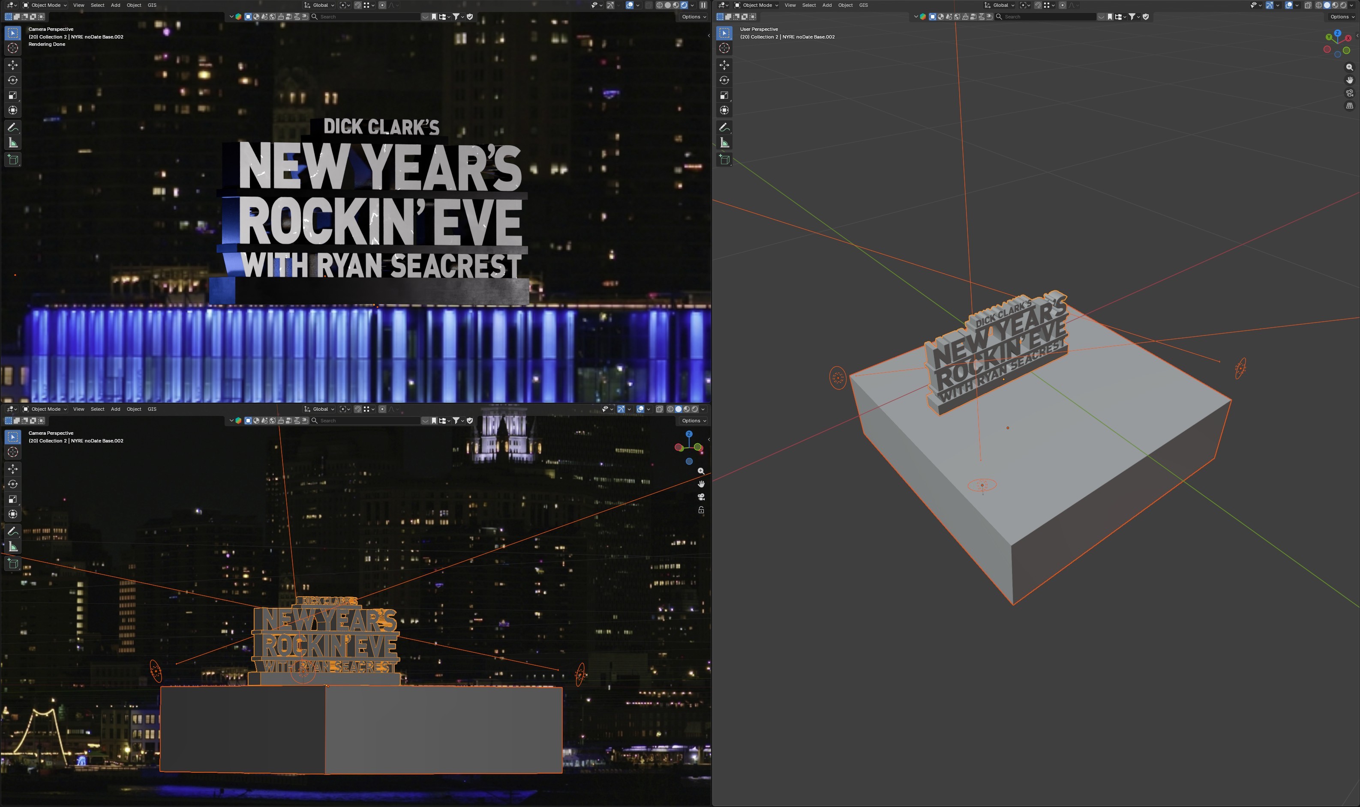1360x807 pixels.
Task: Open the GIS menu in top-left viewport
Action: [152, 5]
